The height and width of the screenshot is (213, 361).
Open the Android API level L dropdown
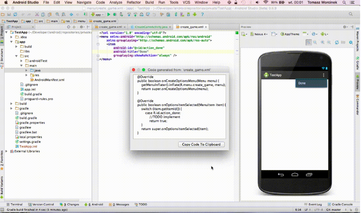click(324, 34)
